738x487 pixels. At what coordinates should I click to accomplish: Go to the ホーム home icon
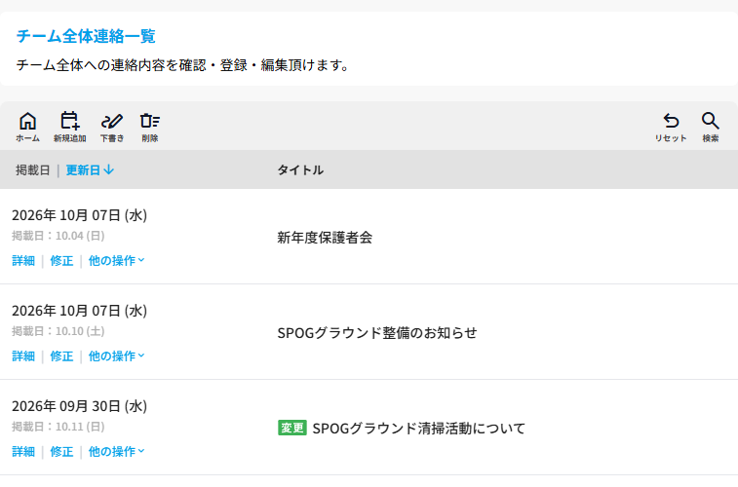pos(27,127)
